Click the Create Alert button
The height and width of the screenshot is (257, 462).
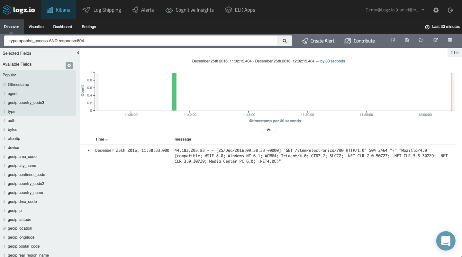[x=318, y=41]
